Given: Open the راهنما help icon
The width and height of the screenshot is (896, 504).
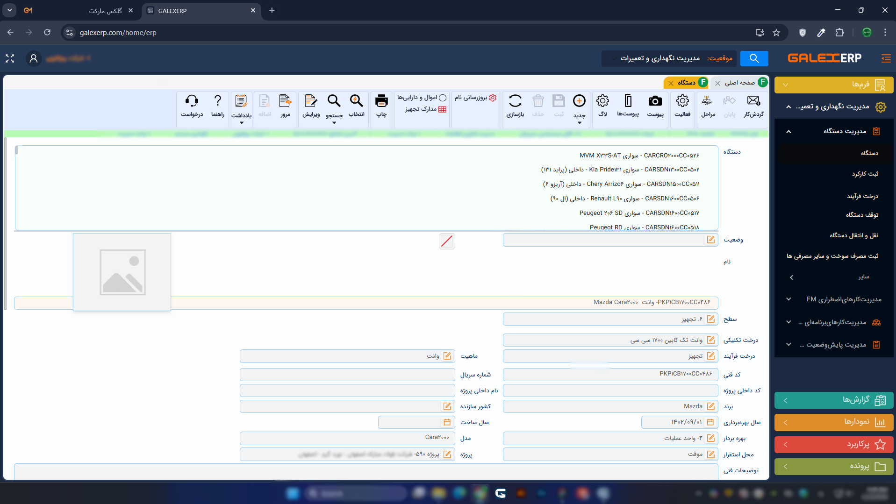Looking at the screenshot, I should pyautogui.click(x=217, y=106).
